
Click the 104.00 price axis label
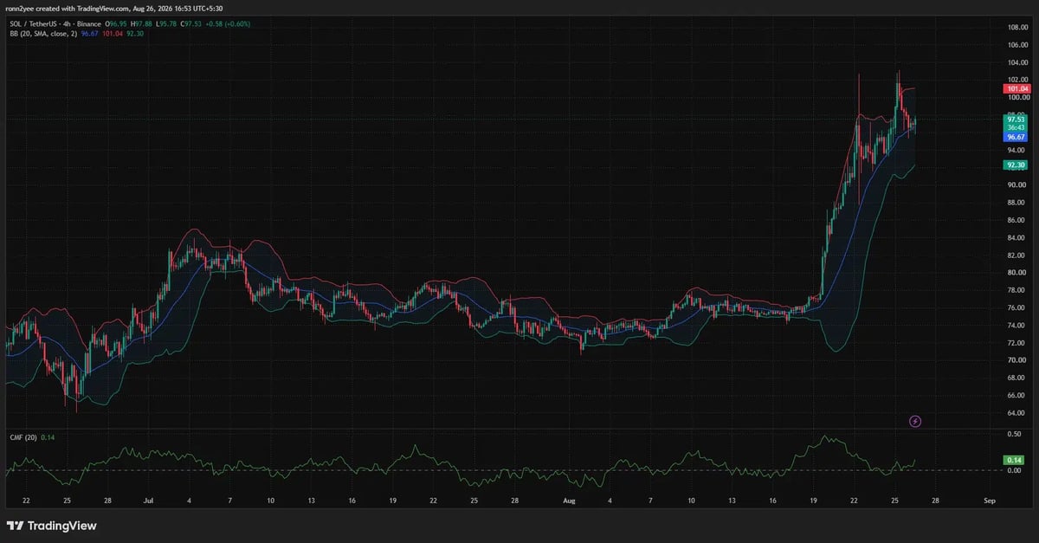tap(1017, 62)
